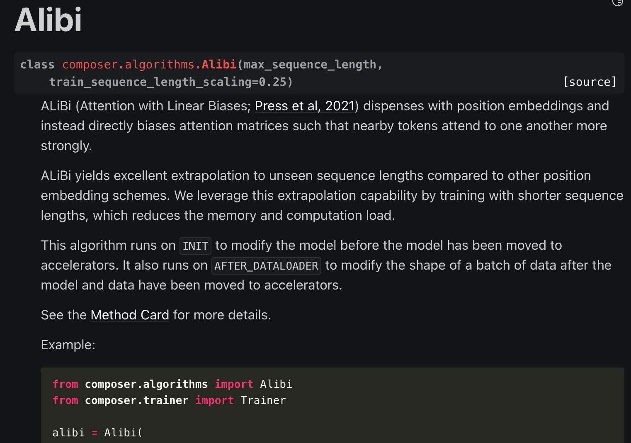
Task: Click the 'Example:' label
Action: 68,345
